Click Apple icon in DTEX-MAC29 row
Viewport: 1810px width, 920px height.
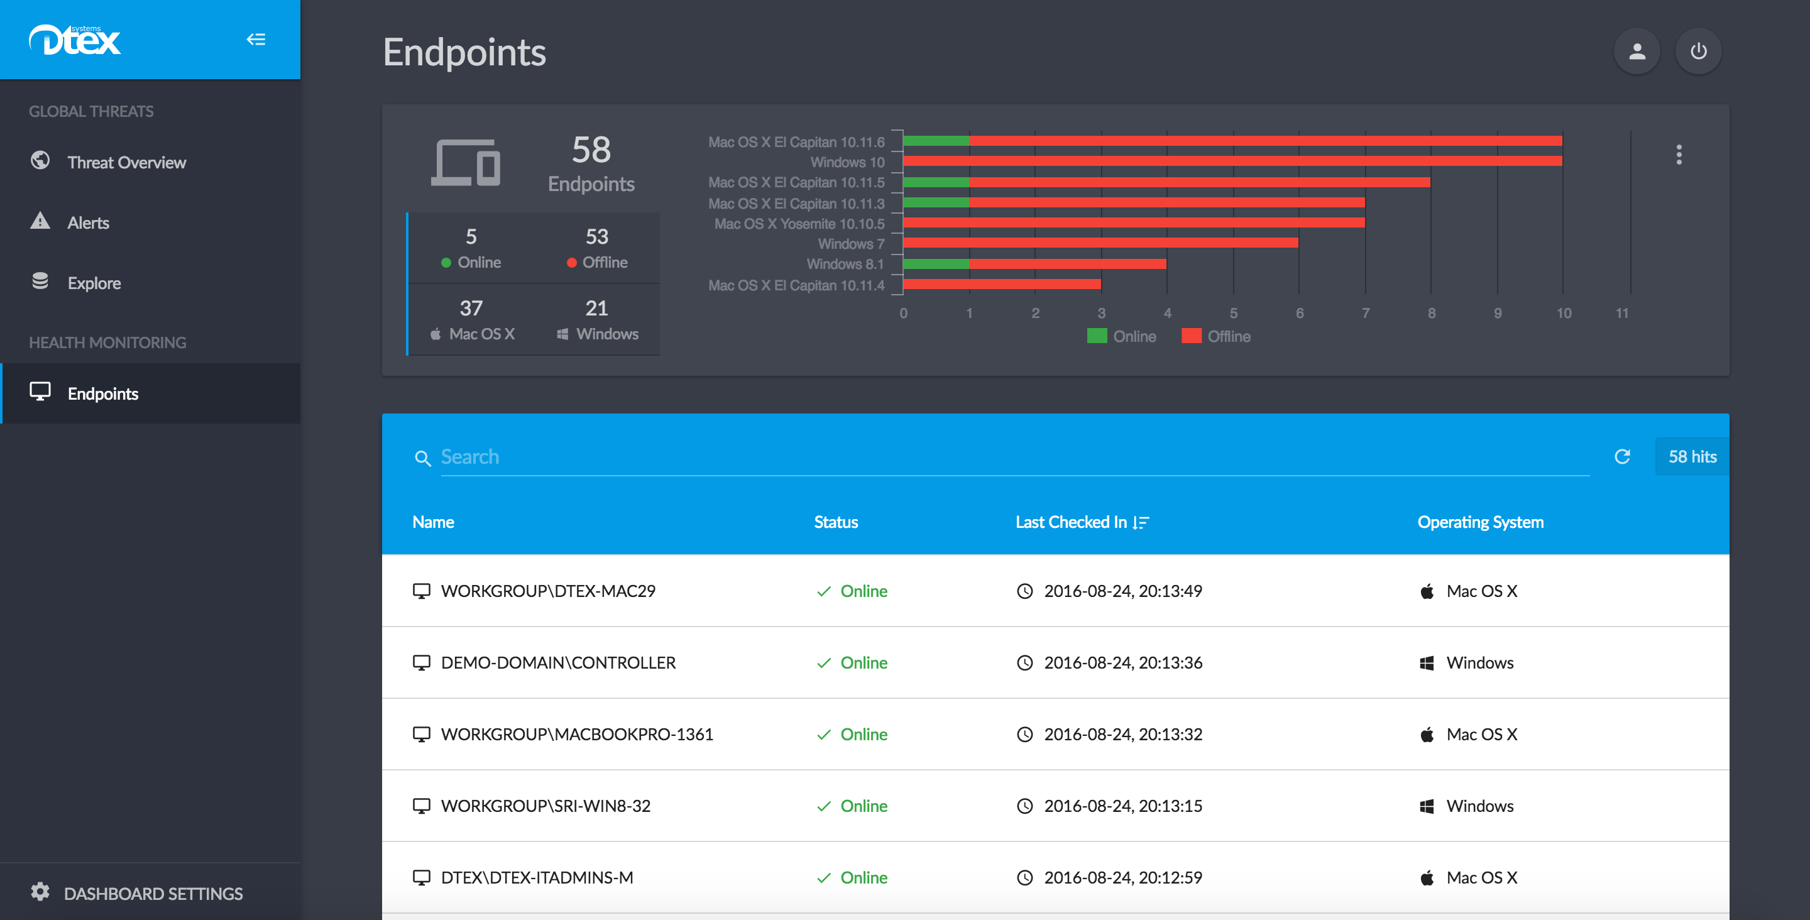click(x=1427, y=591)
